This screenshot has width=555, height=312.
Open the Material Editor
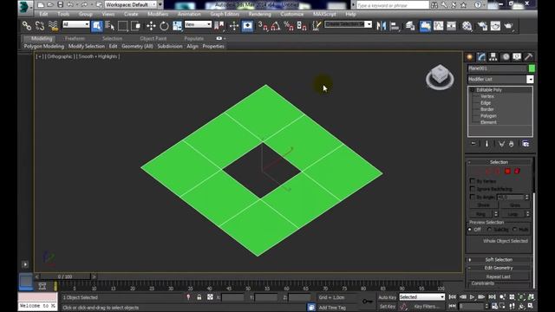point(467,26)
